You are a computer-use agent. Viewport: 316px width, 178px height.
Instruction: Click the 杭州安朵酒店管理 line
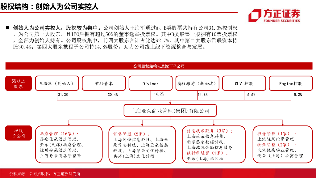pyautogui.click(x=59, y=150)
